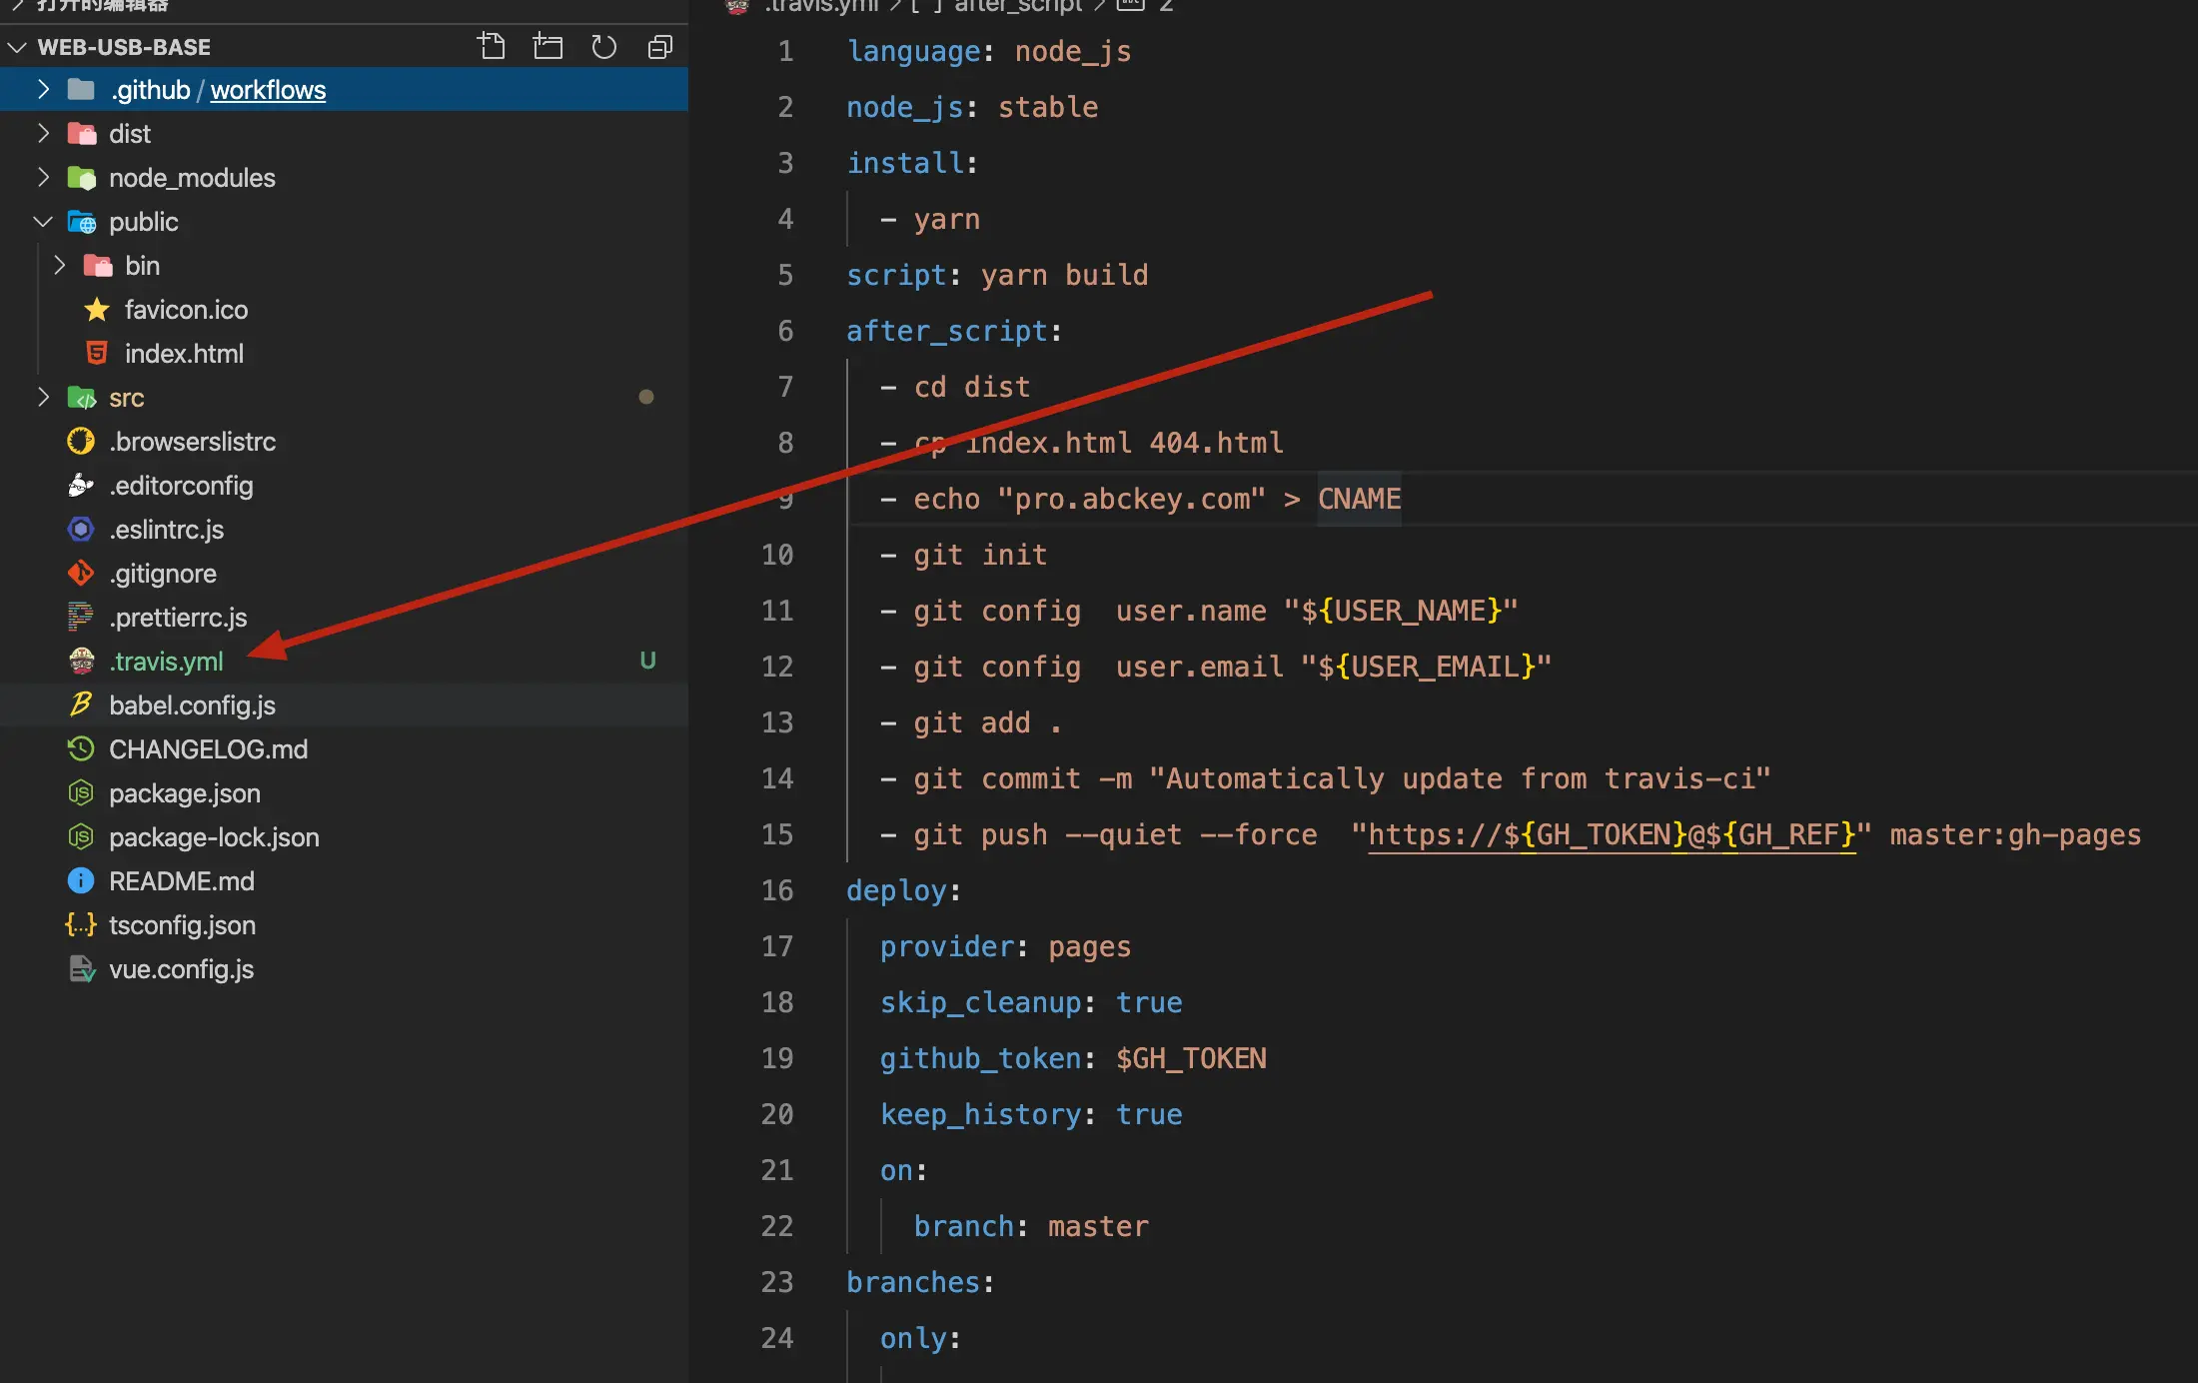Image resolution: width=2198 pixels, height=1383 pixels.
Task: Select index.html HTML5 icon
Action: coord(97,354)
